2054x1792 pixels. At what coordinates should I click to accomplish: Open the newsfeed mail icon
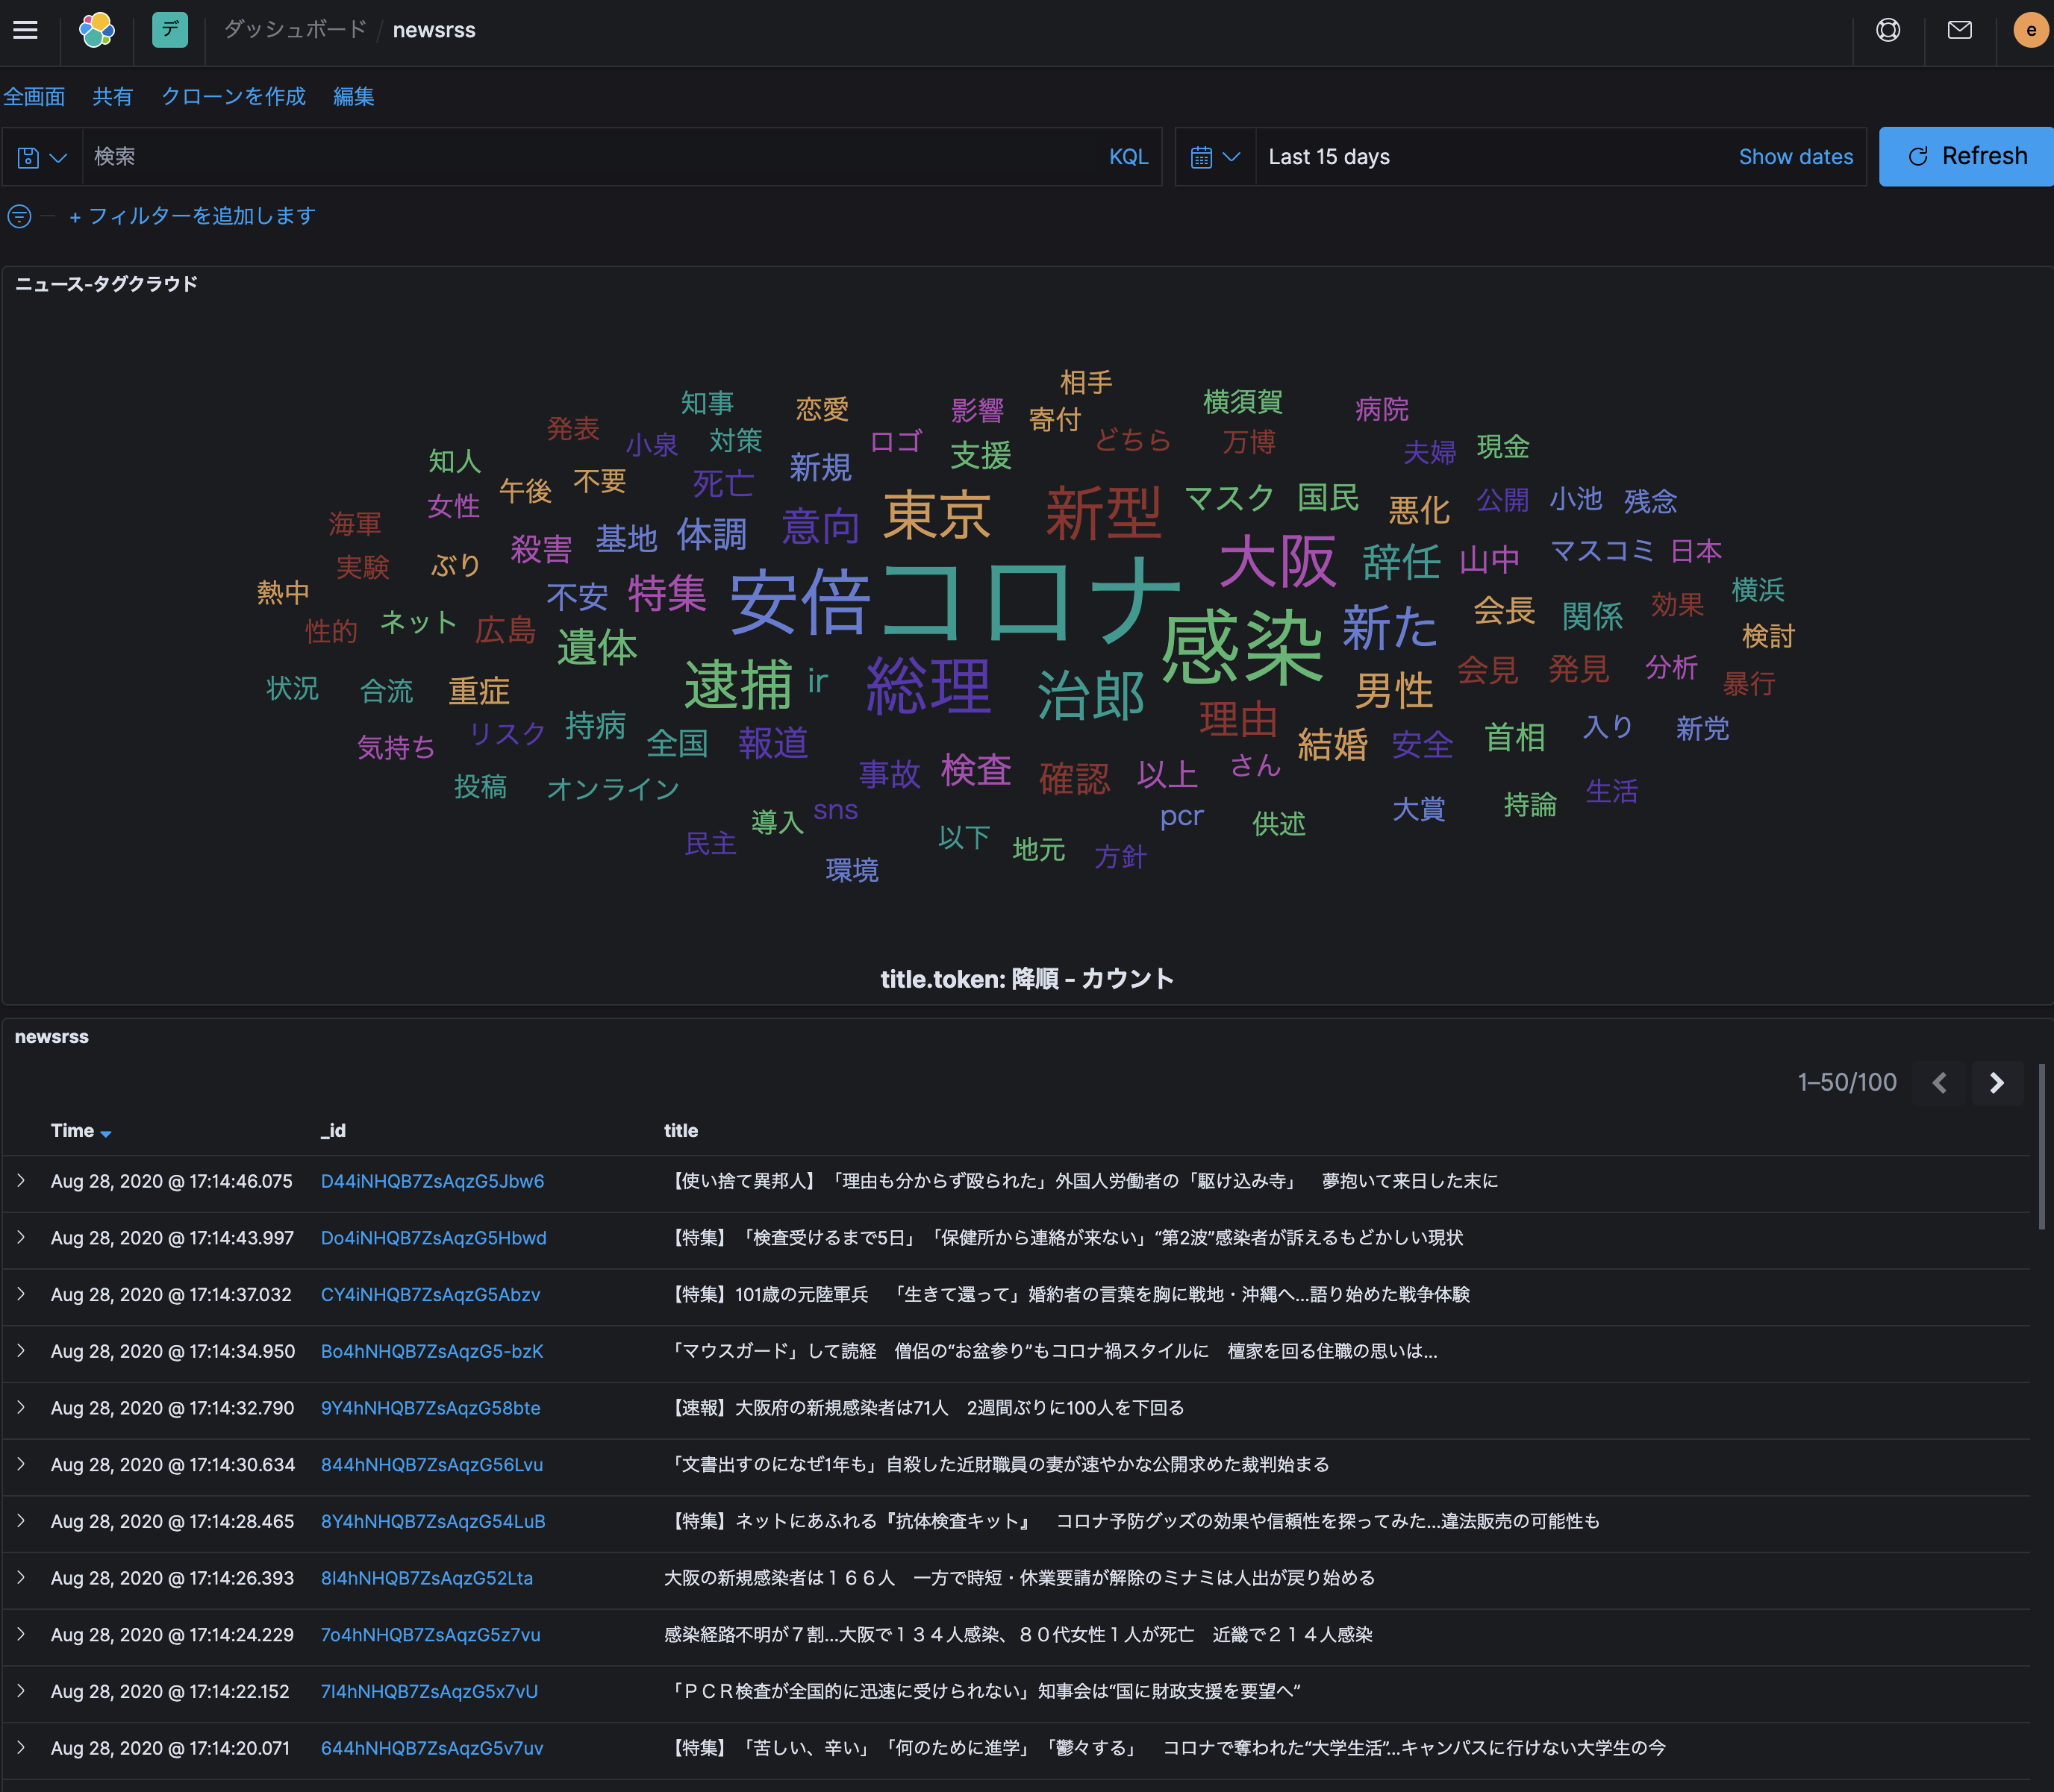(1959, 29)
